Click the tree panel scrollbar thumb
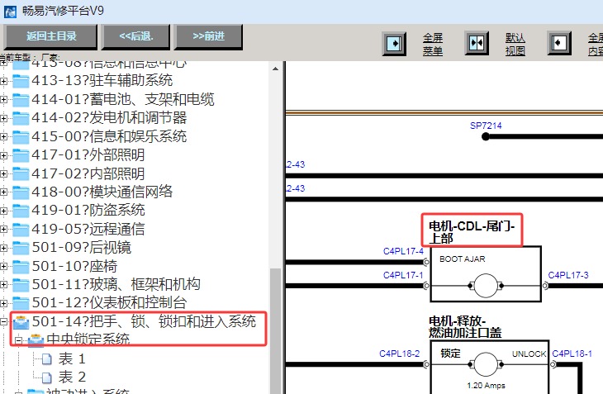This screenshot has width=603, height=394. tap(275, 330)
